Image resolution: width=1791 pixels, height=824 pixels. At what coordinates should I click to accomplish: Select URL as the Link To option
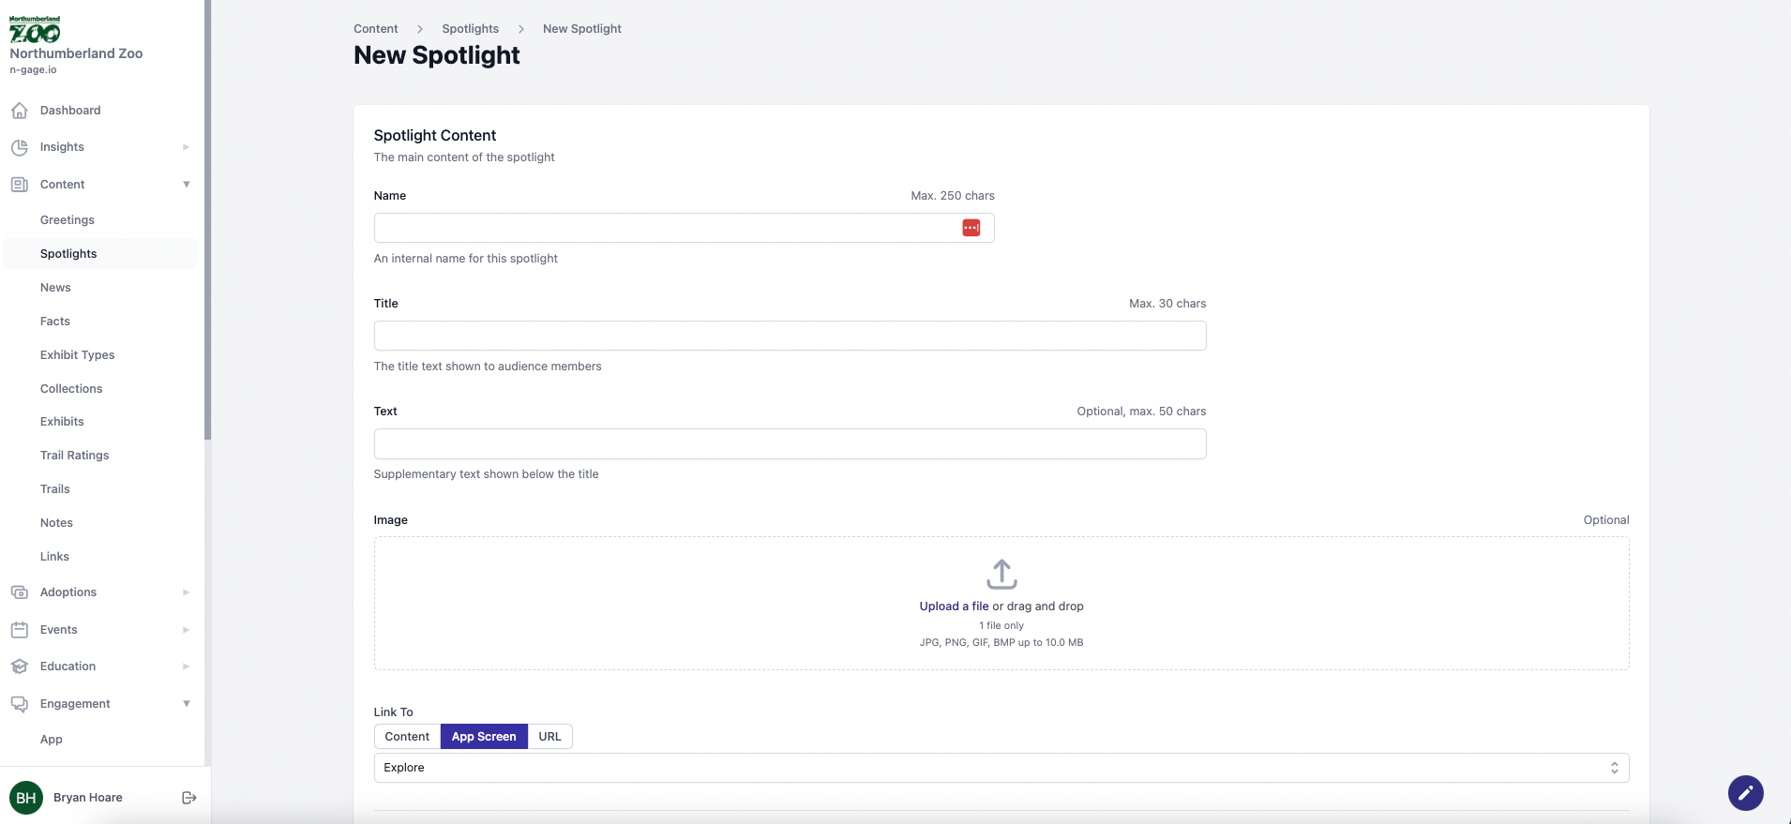(x=549, y=737)
